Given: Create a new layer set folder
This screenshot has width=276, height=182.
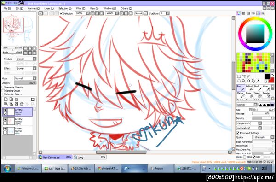Looking at the screenshot, I should [x=17, y=99].
